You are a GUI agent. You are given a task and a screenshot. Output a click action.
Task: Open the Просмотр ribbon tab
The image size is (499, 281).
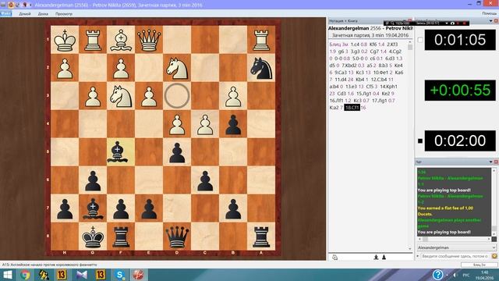pos(64,14)
